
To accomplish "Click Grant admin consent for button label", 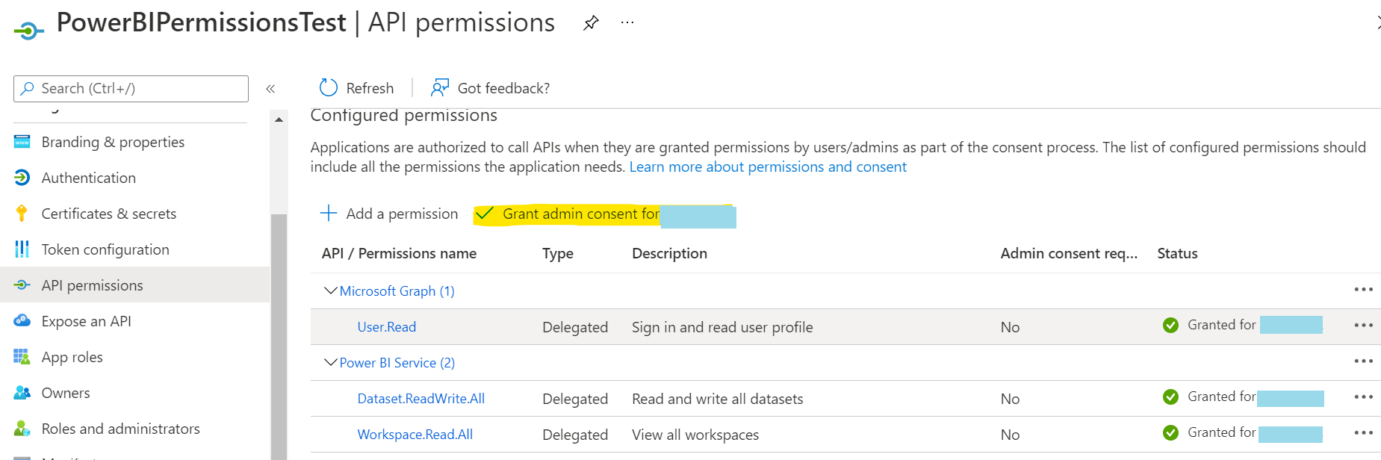I will click(x=581, y=214).
